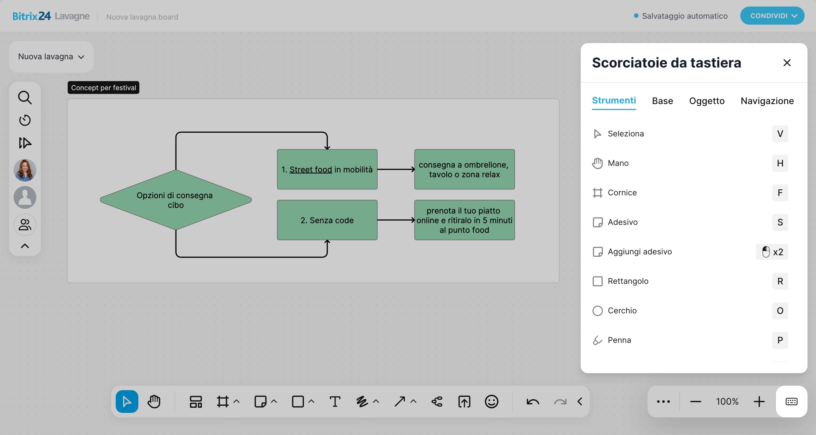
Task: Switch to the Navigazione tab
Action: tap(767, 101)
